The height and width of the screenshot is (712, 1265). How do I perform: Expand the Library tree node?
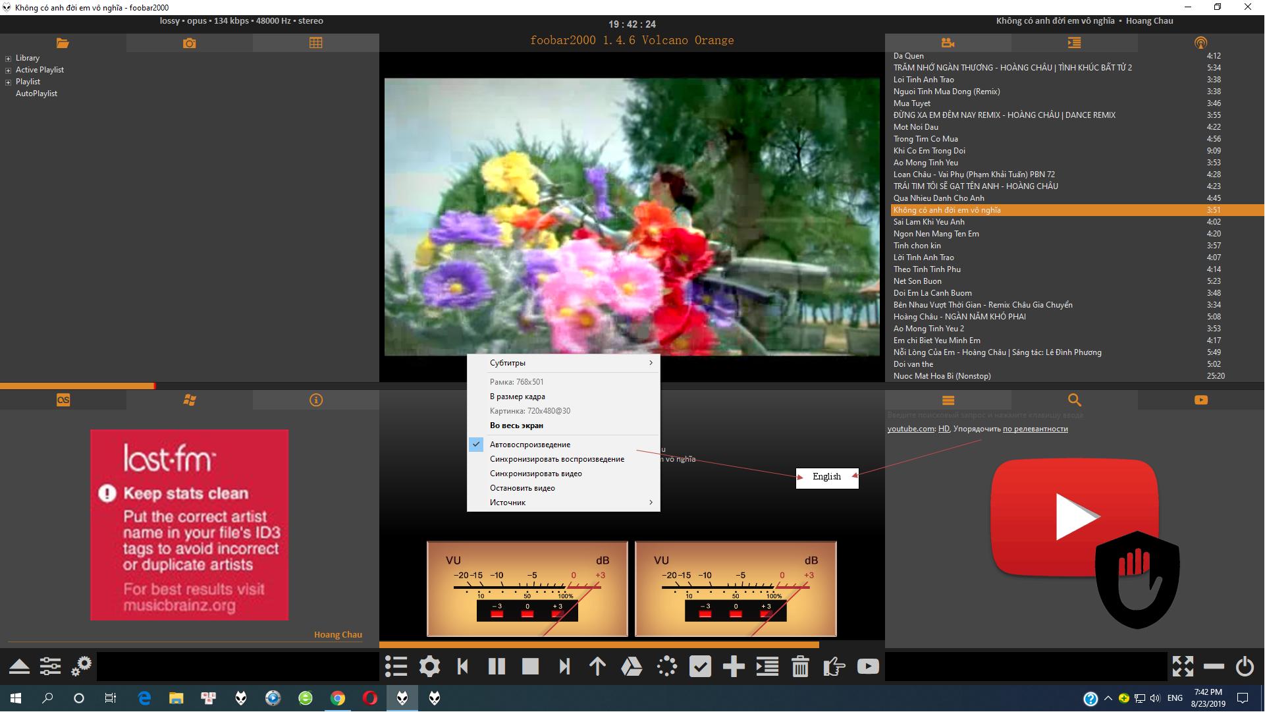9,58
